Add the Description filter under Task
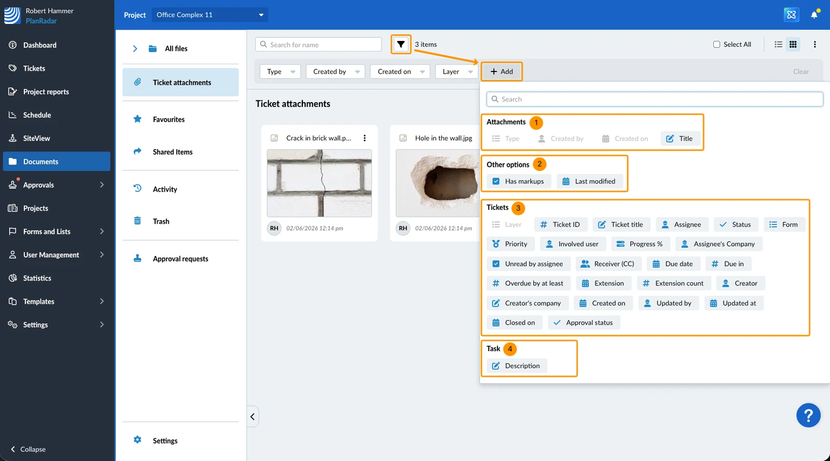 [517, 366]
